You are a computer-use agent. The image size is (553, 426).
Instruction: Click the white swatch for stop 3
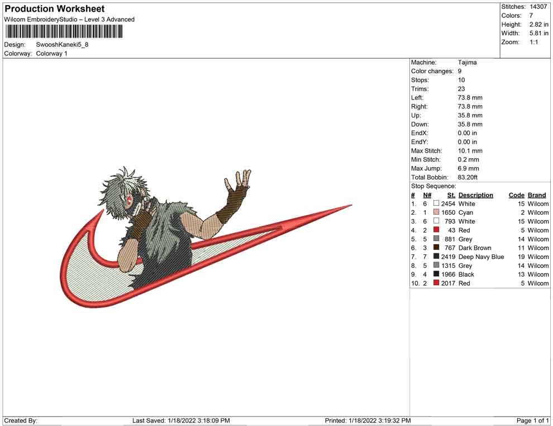click(x=436, y=221)
